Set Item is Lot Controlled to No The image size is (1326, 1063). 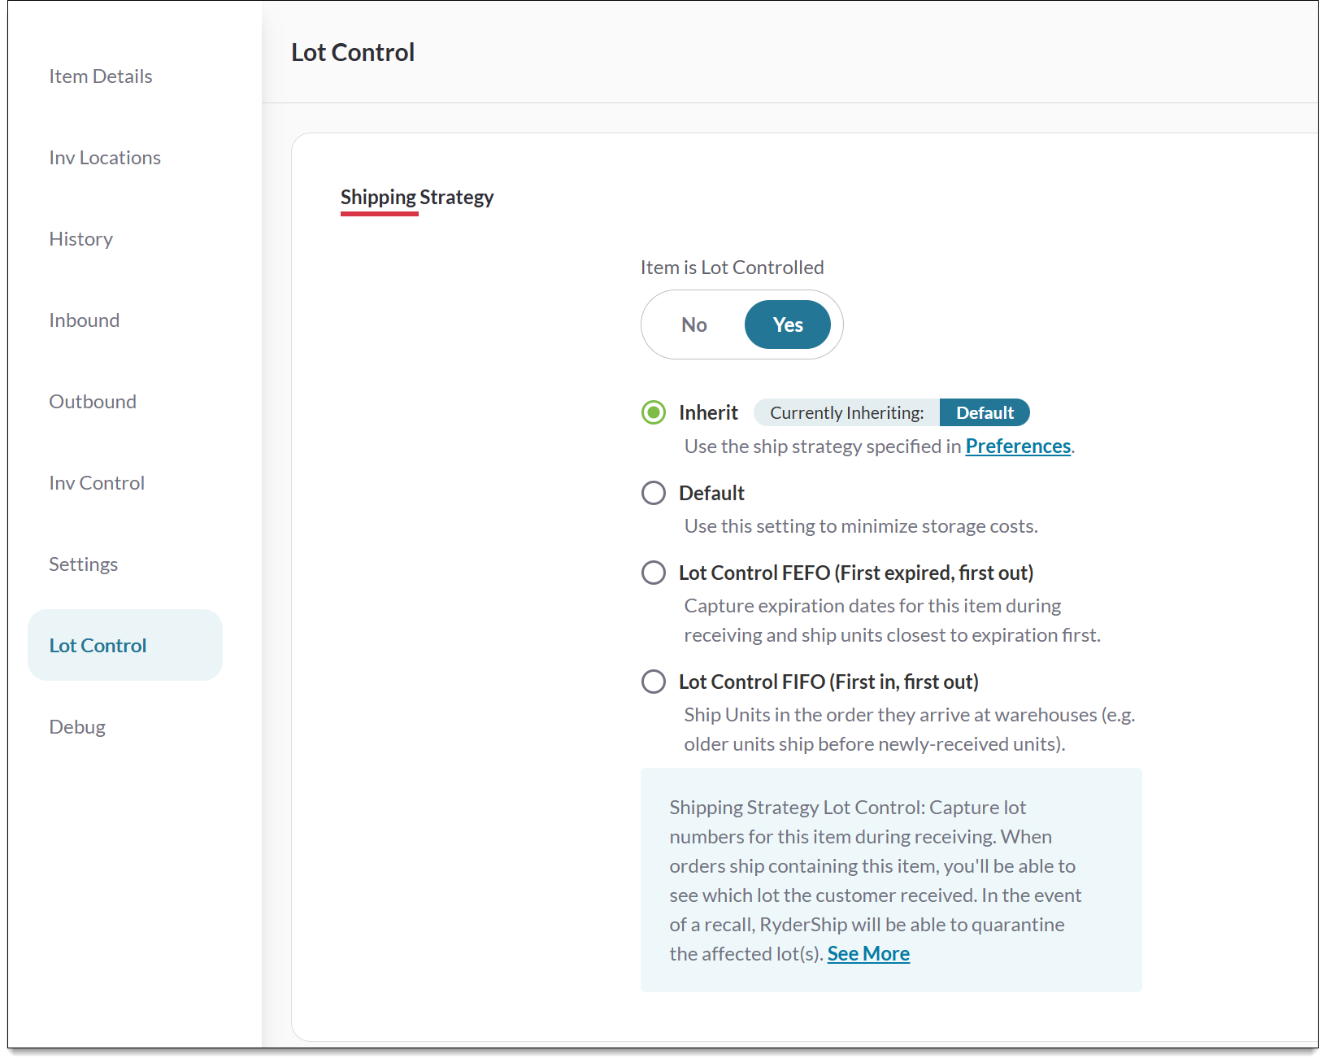(x=693, y=325)
